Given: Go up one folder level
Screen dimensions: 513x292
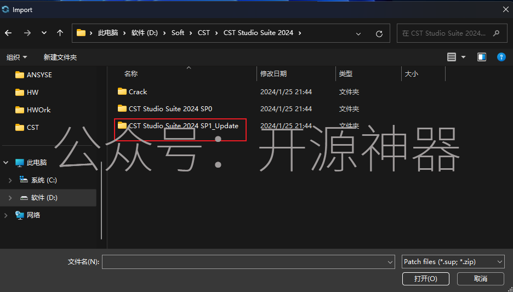Looking at the screenshot, I should 60,33.
